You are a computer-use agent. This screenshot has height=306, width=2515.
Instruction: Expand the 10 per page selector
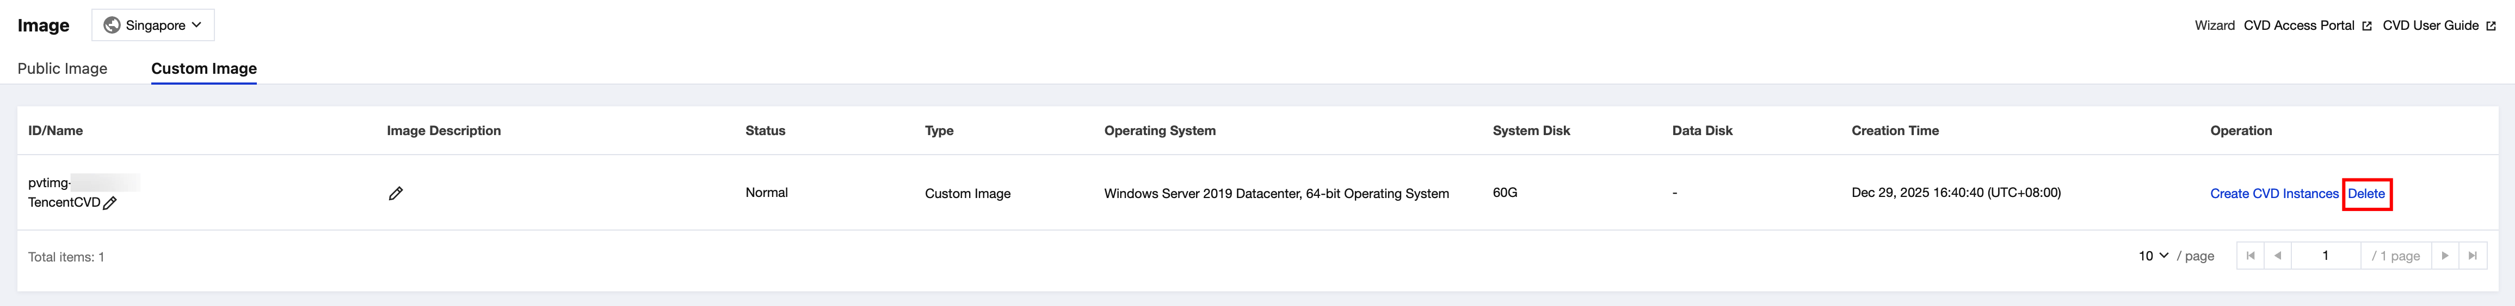coord(2153,256)
